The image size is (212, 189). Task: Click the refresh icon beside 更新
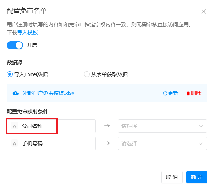coord(165,93)
